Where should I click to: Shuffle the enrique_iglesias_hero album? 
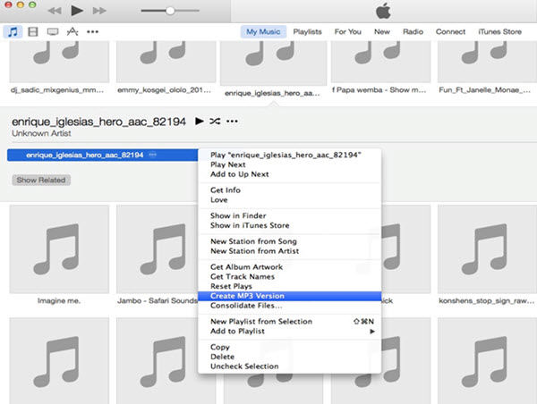coord(215,121)
